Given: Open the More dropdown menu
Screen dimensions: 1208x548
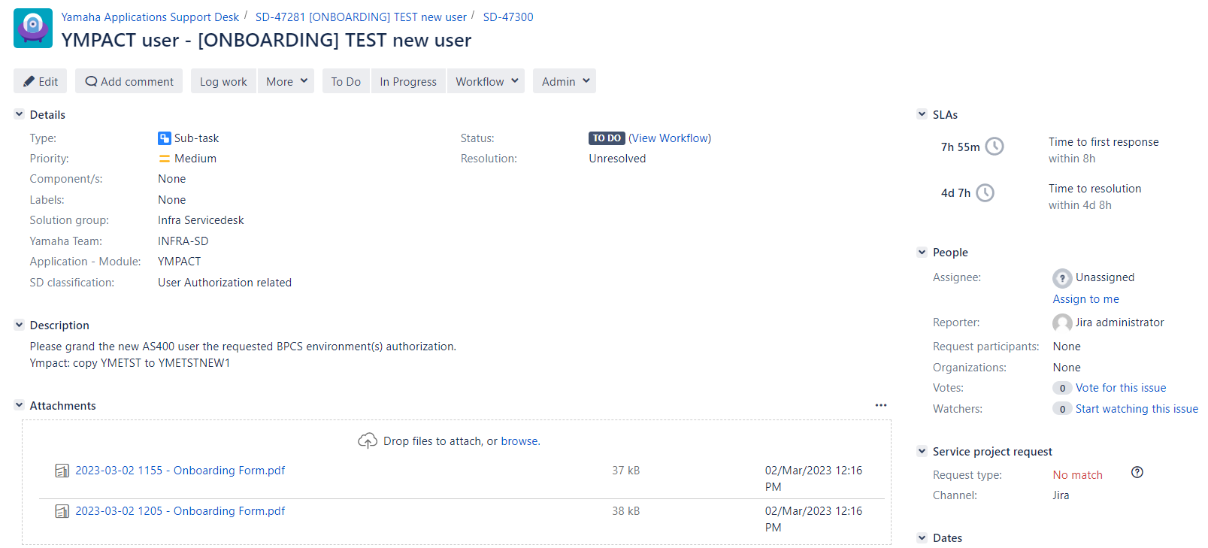Looking at the screenshot, I should 286,81.
